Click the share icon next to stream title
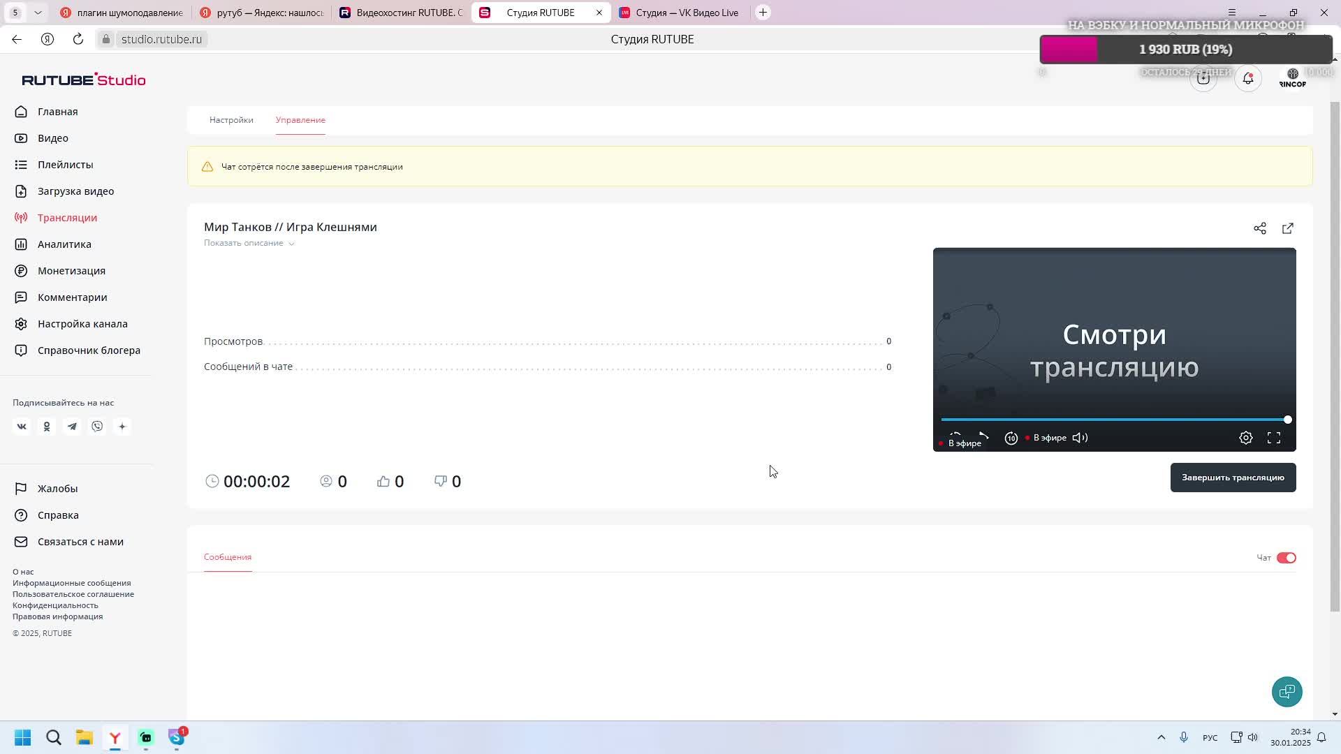Image resolution: width=1341 pixels, height=754 pixels. (x=1259, y=228)
